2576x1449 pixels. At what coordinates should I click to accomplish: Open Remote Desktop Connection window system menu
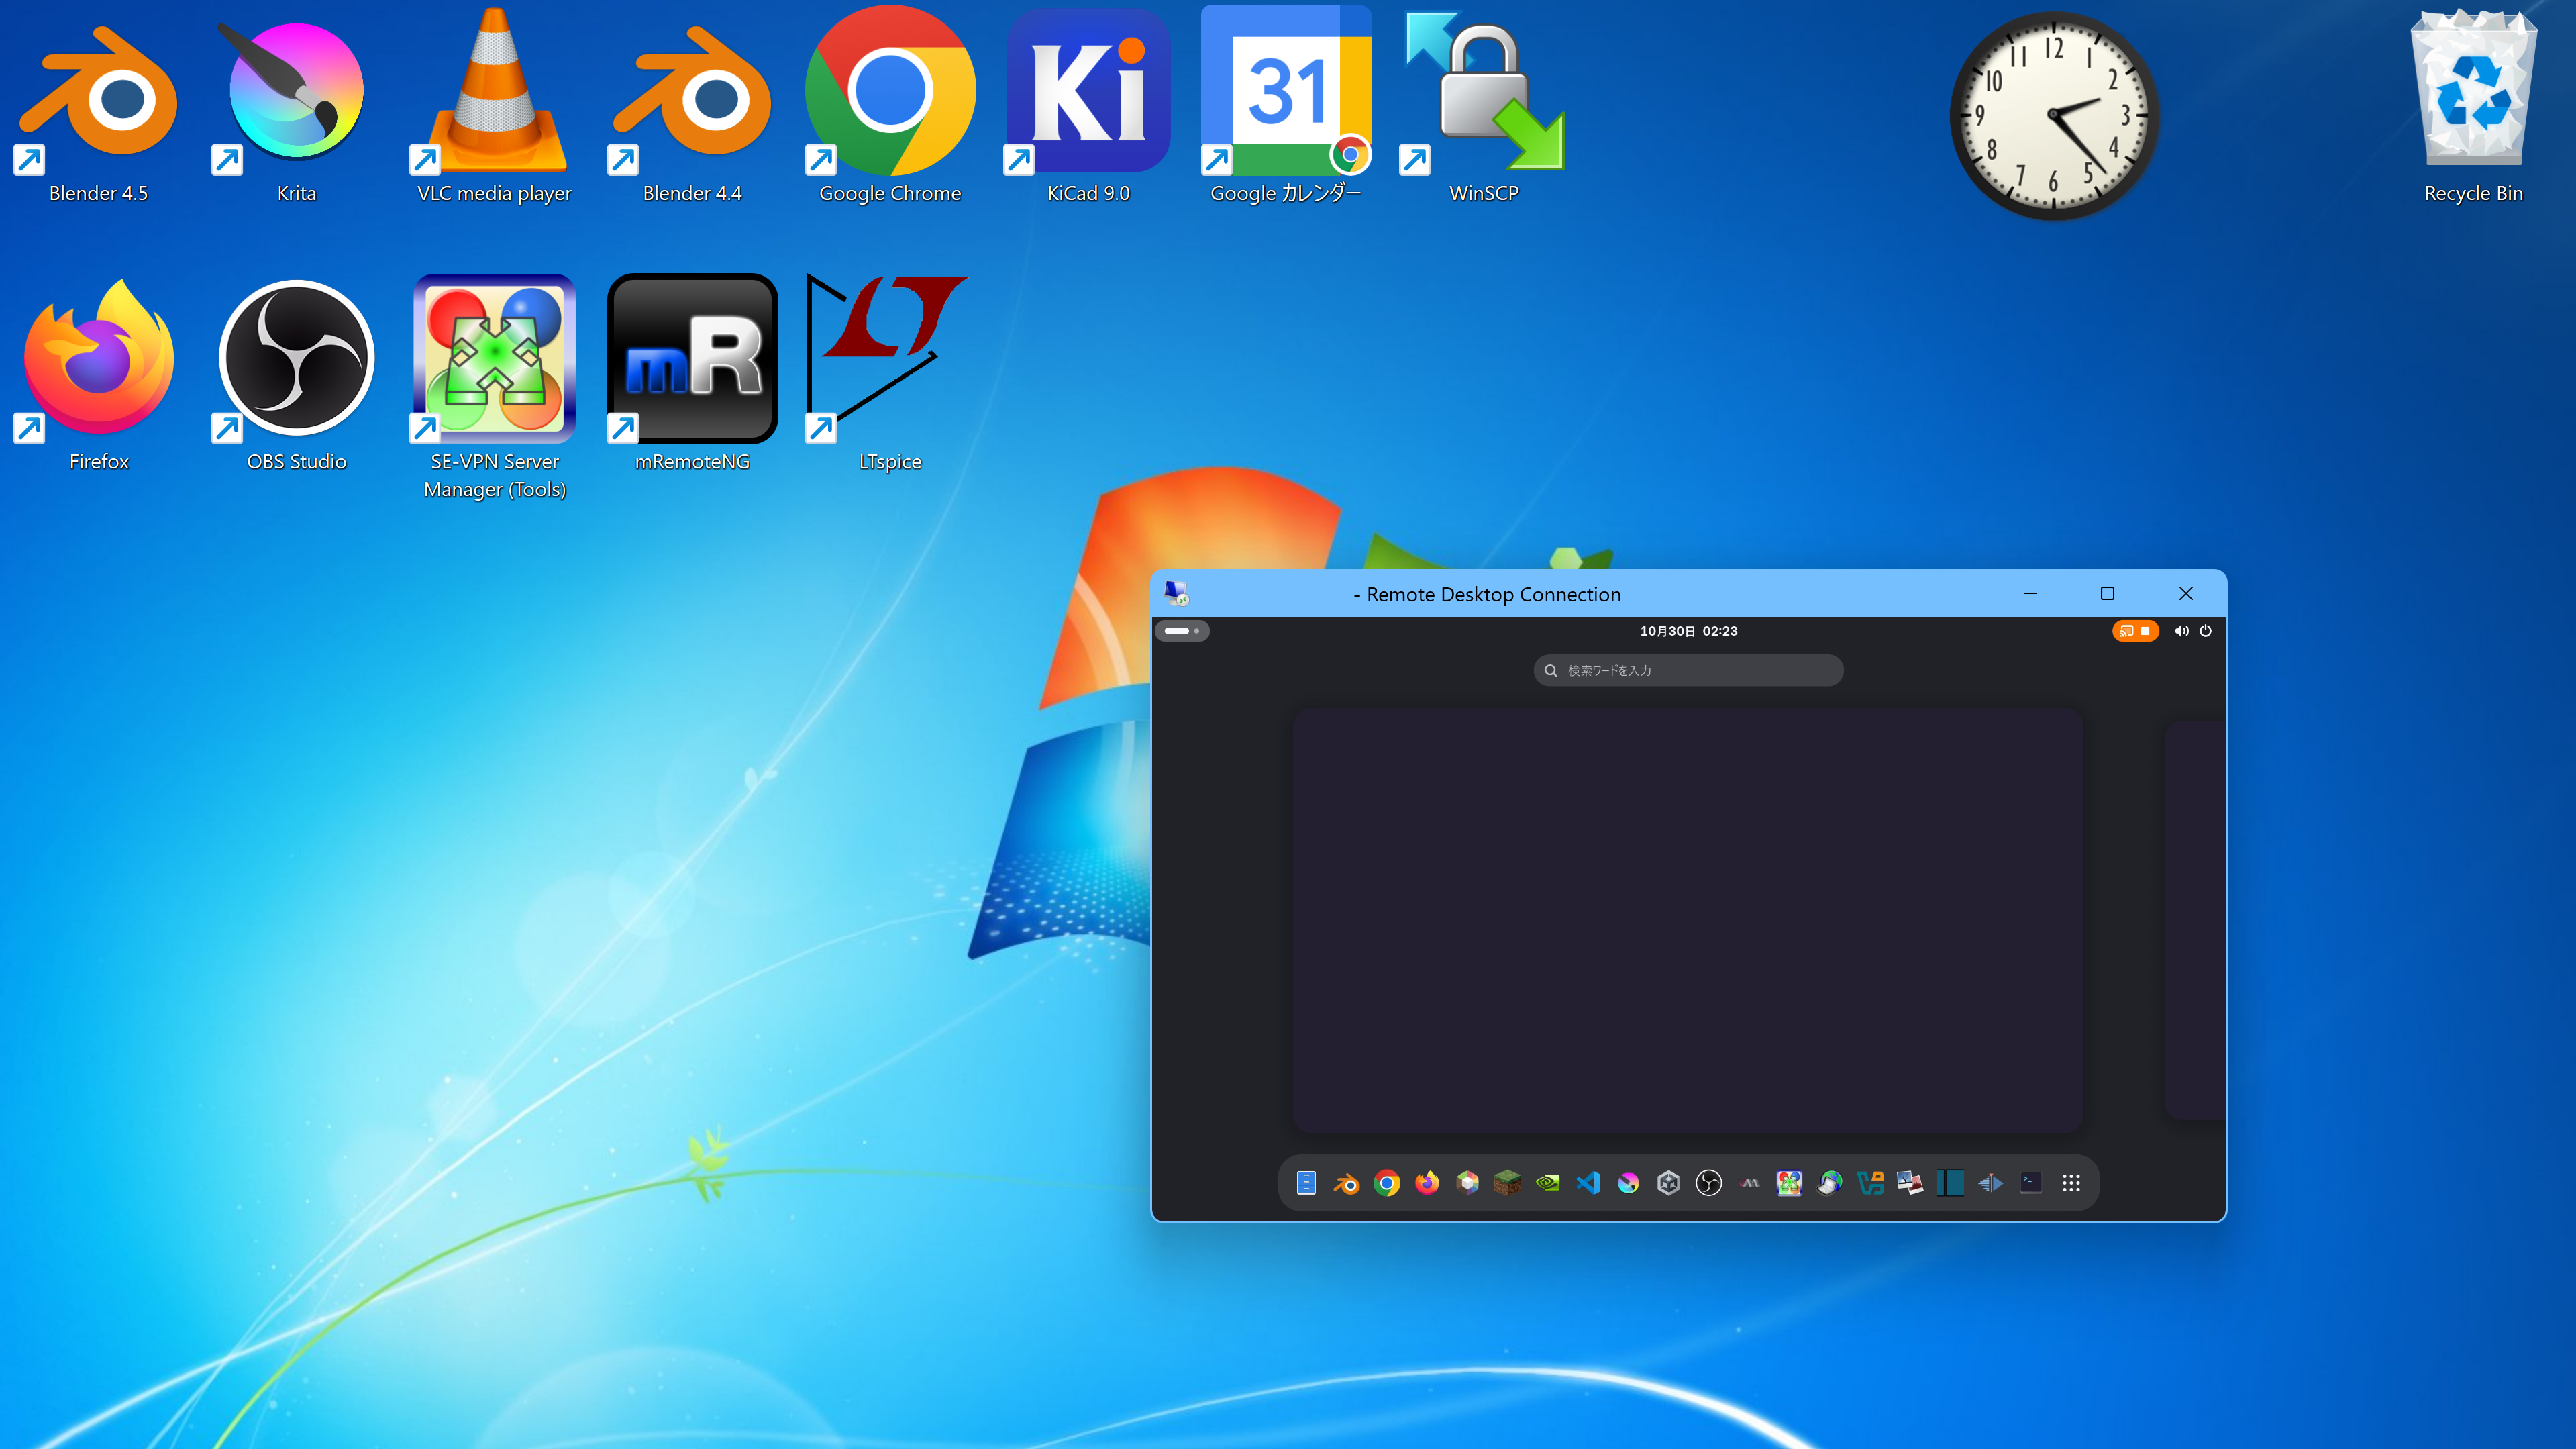tap(1176, 593)
